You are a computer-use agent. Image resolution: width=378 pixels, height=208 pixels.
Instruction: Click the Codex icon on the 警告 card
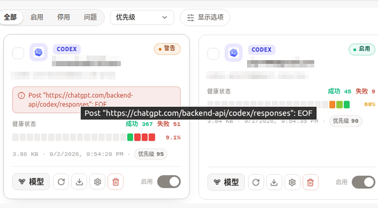pos(38,52)
